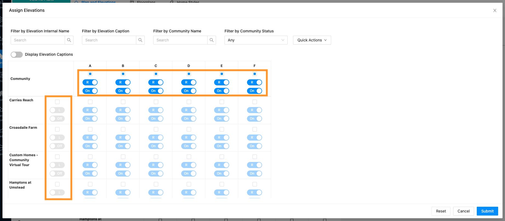The width and height of the screenshot is (505, 221).
Task: Click search icon for Community Name filter
Action: point(212,40)
